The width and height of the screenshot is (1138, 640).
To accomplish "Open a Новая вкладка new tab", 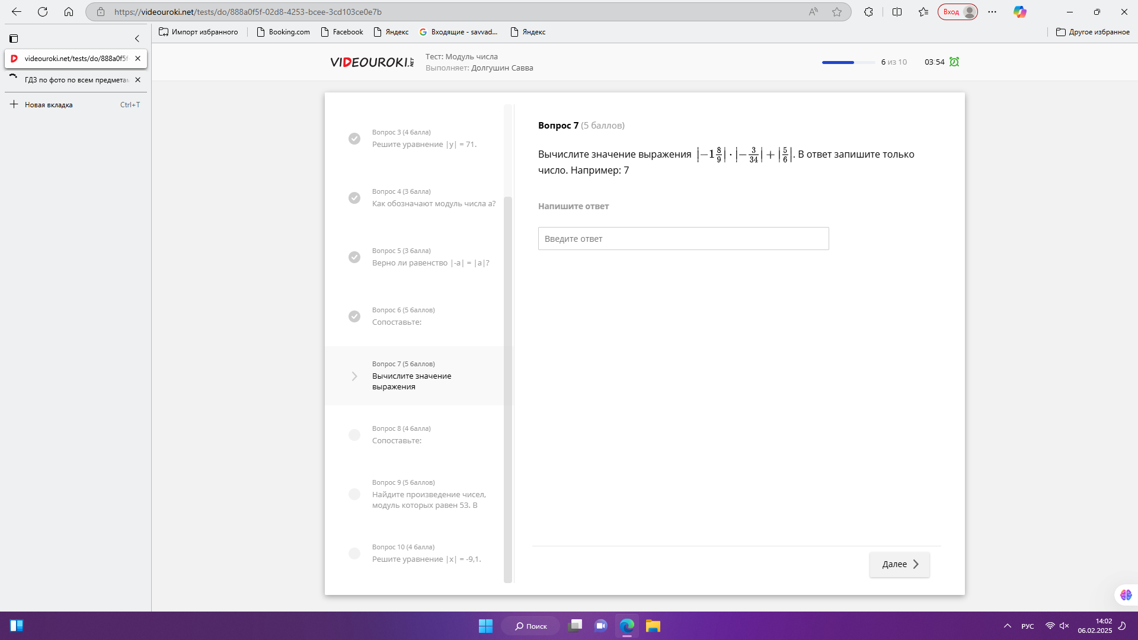I will [x=49, y=105].
